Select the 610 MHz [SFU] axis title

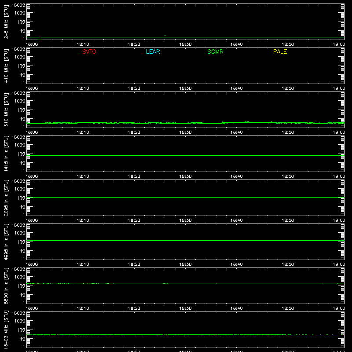click(x=6, y=110)
